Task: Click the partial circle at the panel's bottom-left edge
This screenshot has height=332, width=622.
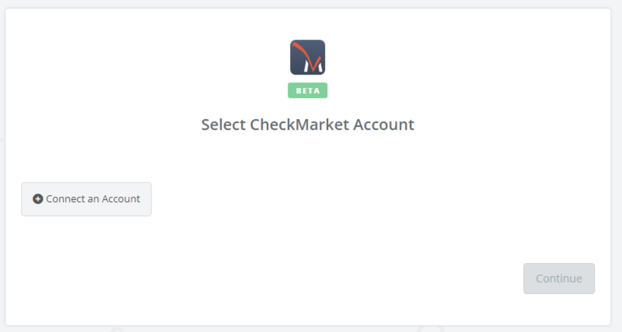Action: 117,329
